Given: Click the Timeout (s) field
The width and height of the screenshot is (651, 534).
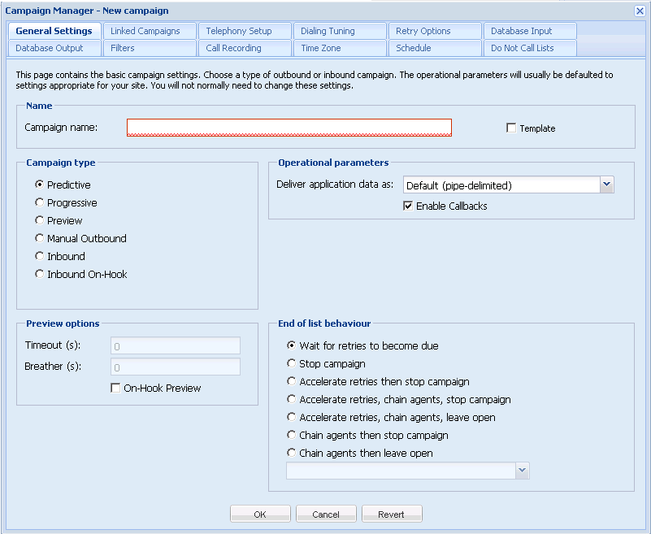Looking at the screenshot, I should (x=176, y=346).
